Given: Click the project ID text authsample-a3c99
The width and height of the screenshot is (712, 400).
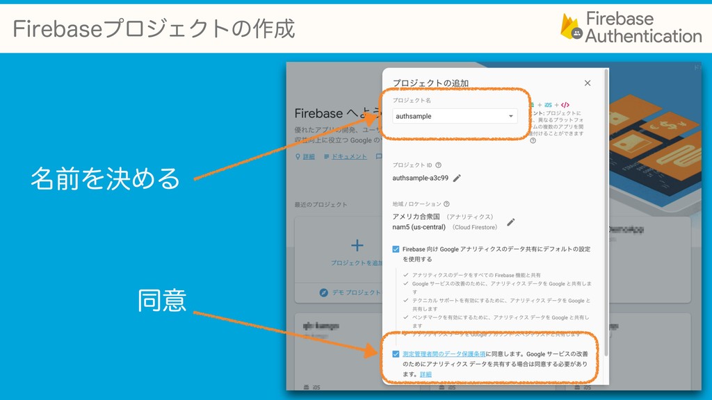Looking at the screenshot, I should (420, 178).
